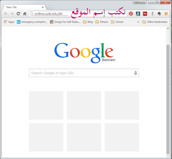This screenshot has height=159, width=172.
Task: Click the Thikrayat profile button
Action: click(x=140, y=2)
